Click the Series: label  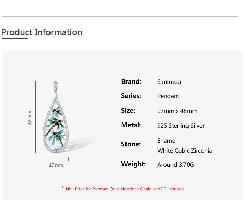click(131, 96)
